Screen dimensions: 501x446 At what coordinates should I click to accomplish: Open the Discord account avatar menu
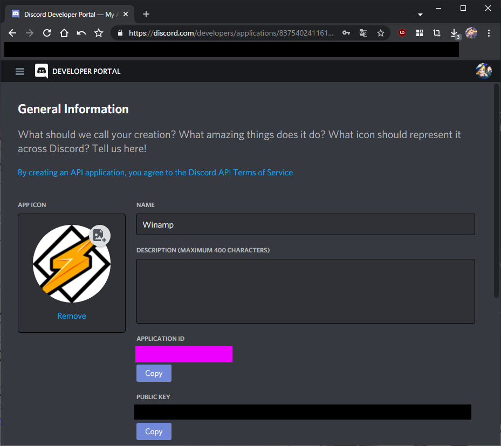coord(483,71)
